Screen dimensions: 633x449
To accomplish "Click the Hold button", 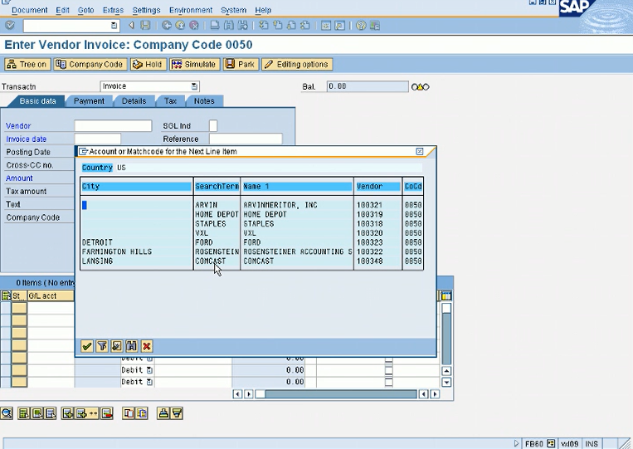I will pyautogui.click(x=148, y=64).
